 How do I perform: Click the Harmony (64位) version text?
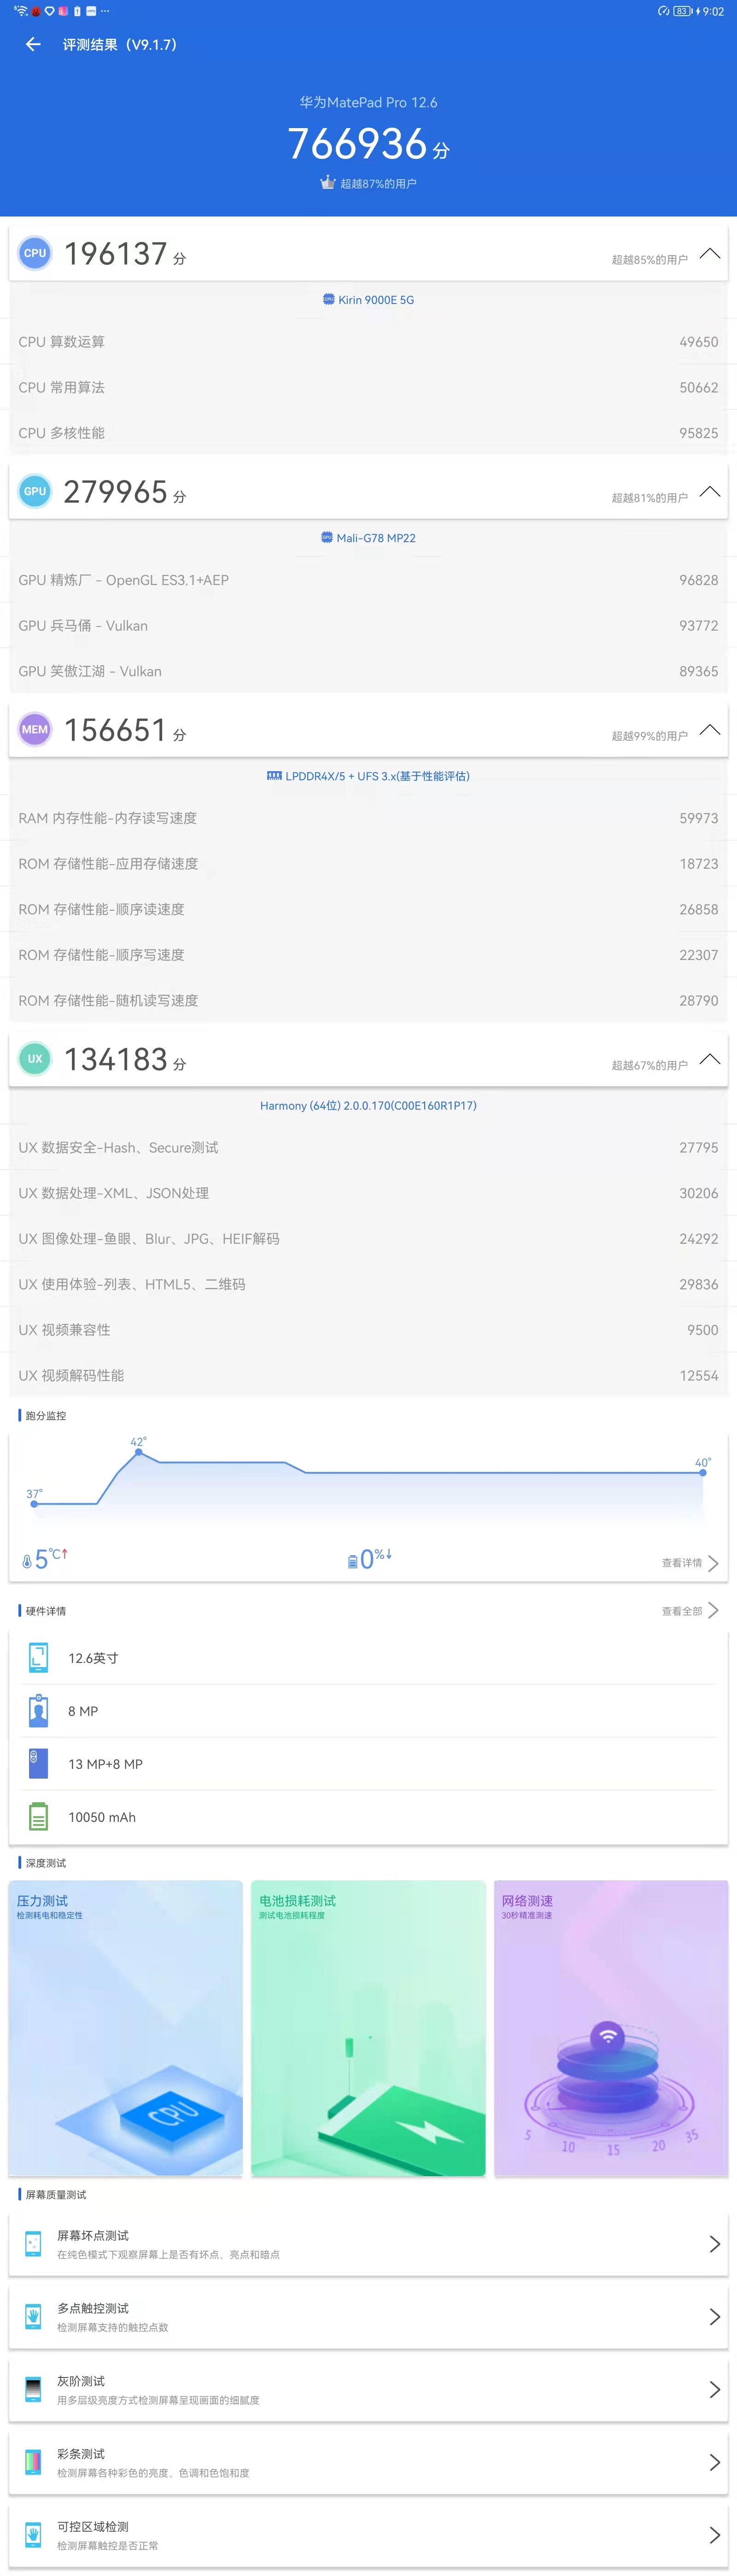pos(368,1105)
